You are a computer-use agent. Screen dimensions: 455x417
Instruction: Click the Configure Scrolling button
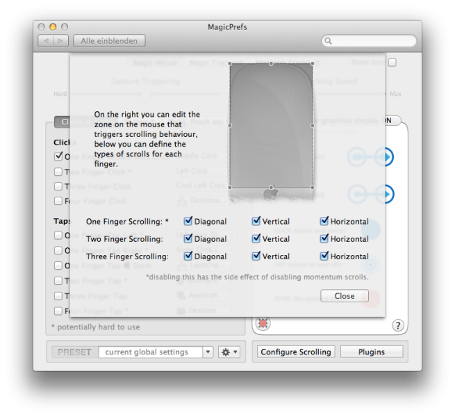click(x=296, y=352)
